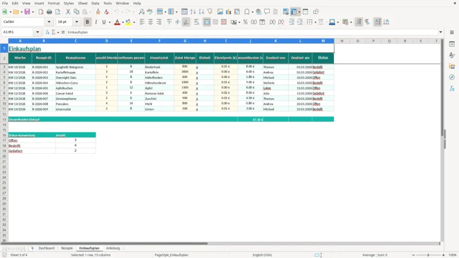Click the Sort Ascending icon
This screenshot has height=258, width=459.
[x=193, y=12]
